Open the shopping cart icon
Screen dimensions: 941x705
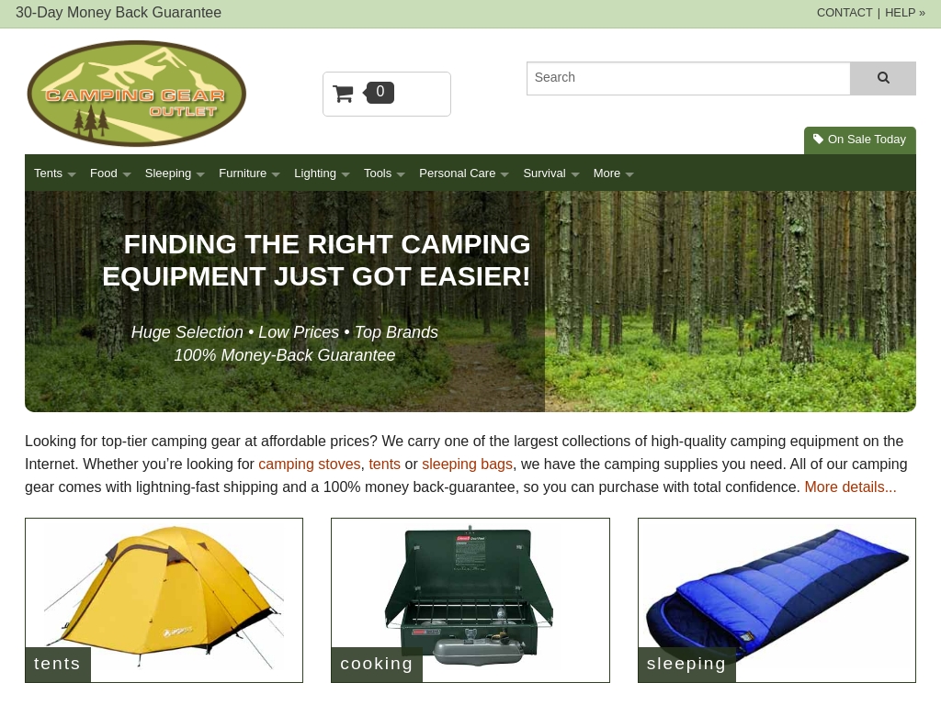pyautogui.click(x=343, y=94)
